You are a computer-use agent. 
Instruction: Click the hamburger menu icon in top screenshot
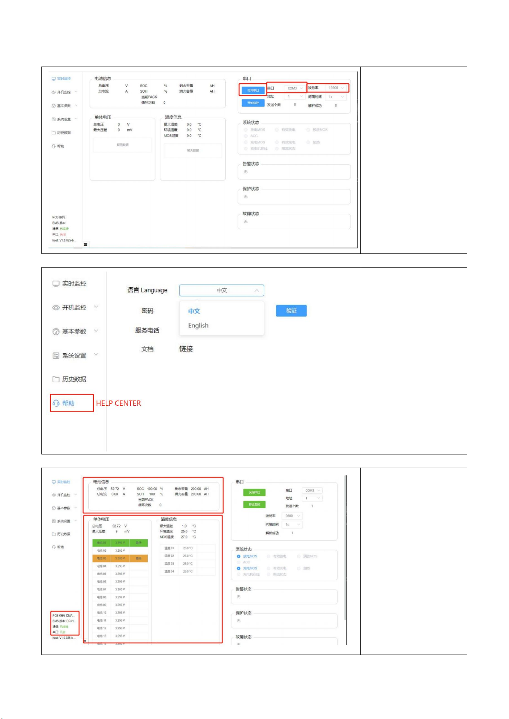click(85, 245)
